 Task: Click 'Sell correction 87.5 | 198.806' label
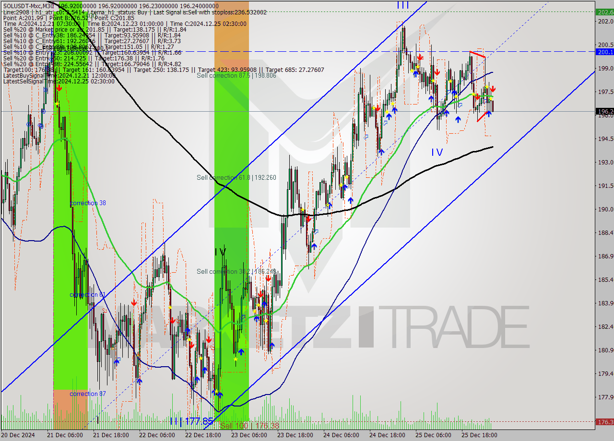(236, 75)
